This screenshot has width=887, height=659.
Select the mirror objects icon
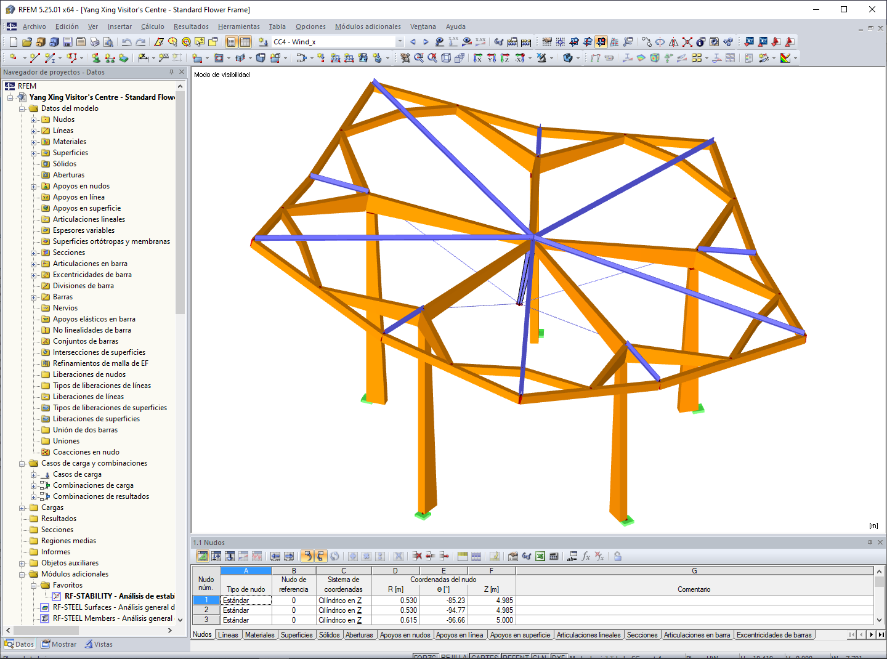point(673,42)
